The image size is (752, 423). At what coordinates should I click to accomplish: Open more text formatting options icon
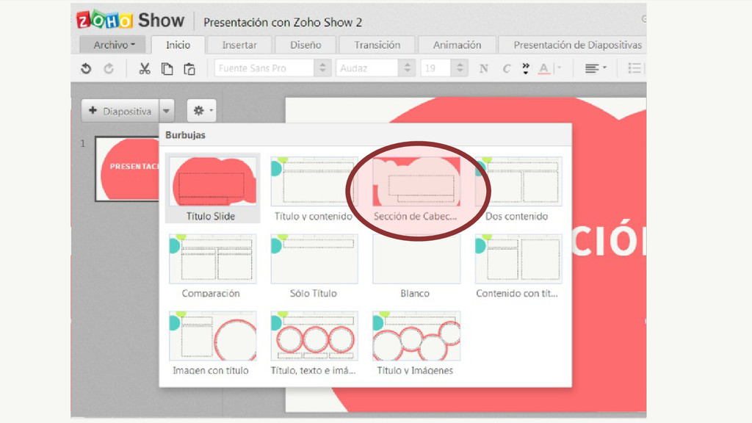(526, 68)
